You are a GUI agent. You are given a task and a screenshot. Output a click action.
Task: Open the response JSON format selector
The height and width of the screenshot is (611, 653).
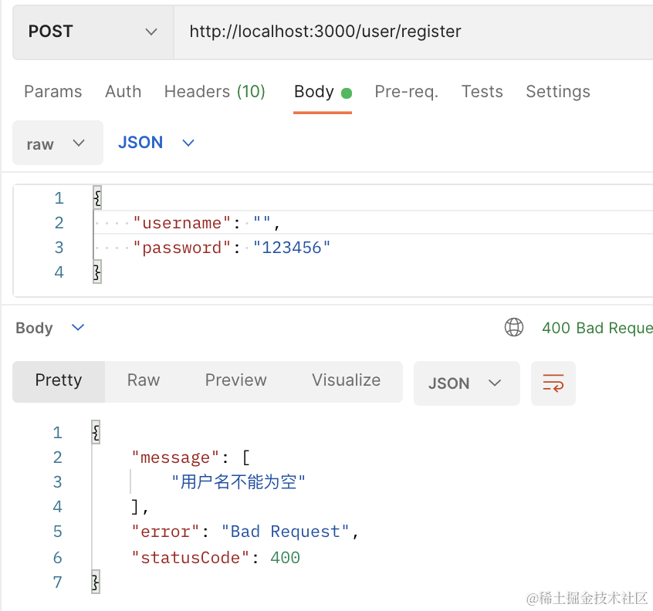[466, 383]
